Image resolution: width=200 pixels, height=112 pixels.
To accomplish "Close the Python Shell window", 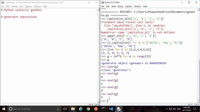I will click(196, 2).
